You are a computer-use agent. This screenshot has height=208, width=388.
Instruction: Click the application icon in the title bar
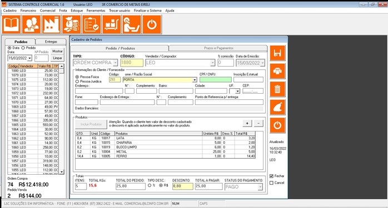4,4
